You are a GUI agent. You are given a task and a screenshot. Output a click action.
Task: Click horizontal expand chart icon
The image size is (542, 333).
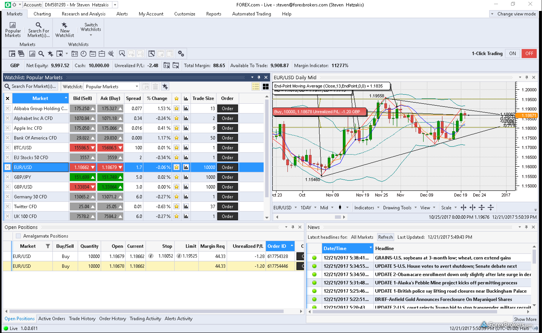coord(464,207)
